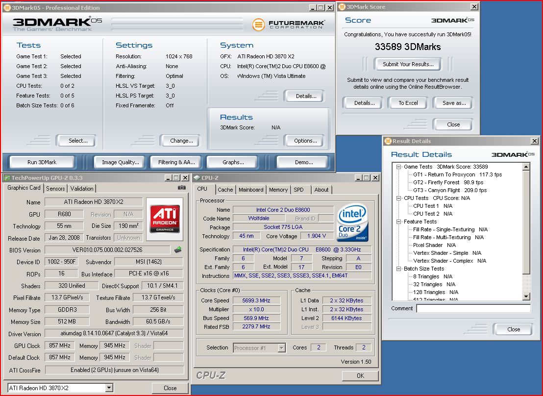The image size is (543, 396).
Task: Open the Cache tab in CPU-Z
Action: (225, 190)
